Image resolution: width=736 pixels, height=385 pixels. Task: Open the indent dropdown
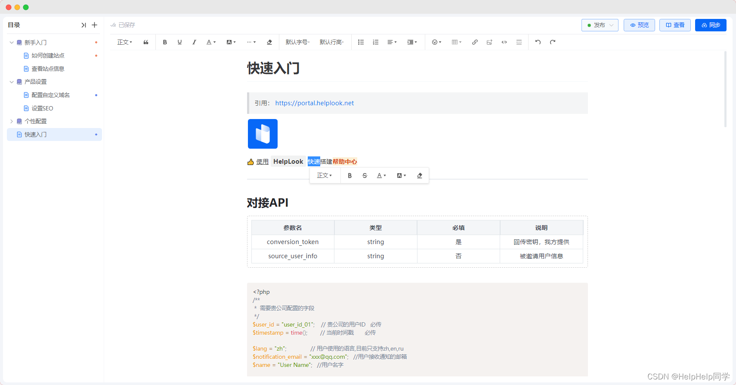(x=412, y=42)
